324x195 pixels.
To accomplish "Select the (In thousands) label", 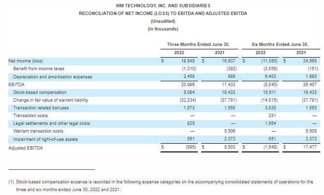I will tap(163, 29).
